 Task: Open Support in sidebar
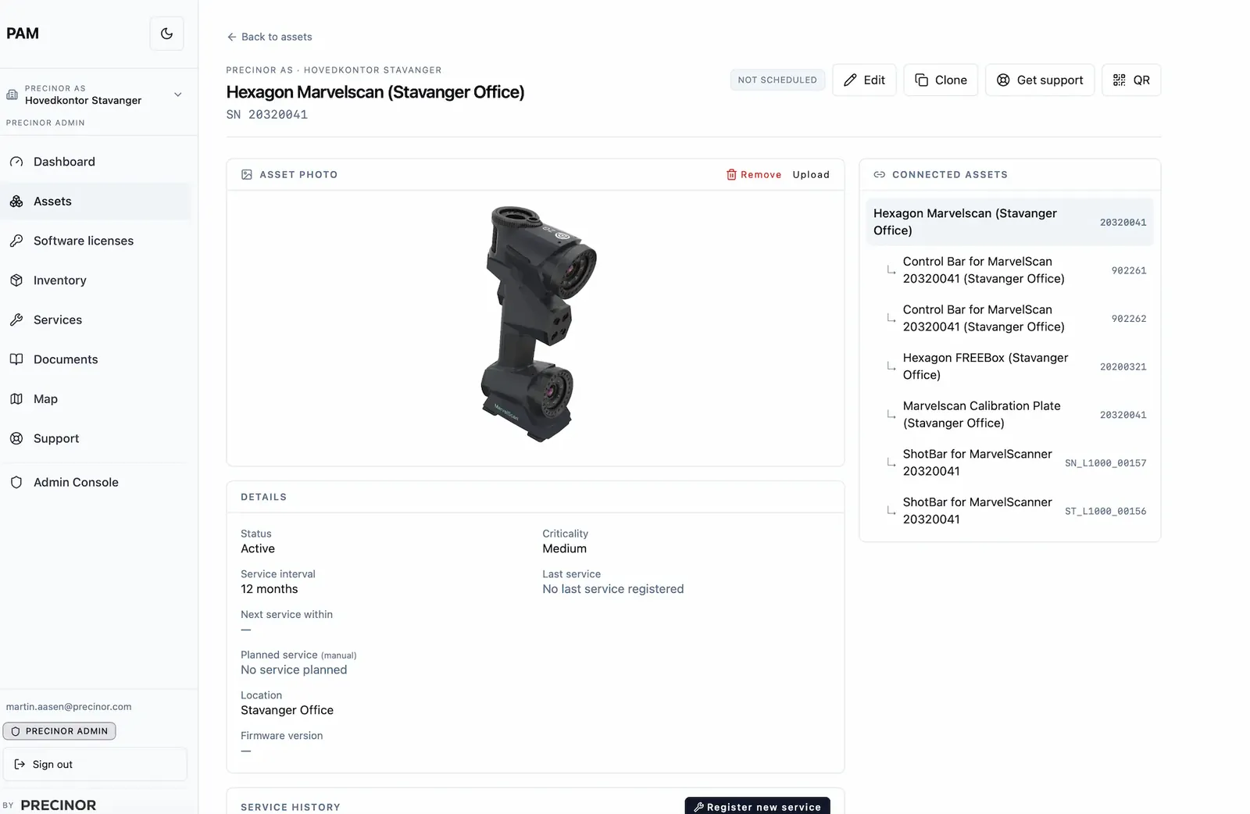(95, 439)
